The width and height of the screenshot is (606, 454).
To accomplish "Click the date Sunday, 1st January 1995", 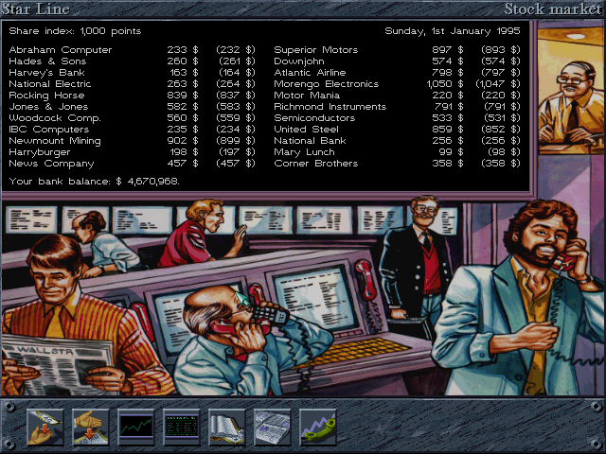I will [x=453, y=31].
